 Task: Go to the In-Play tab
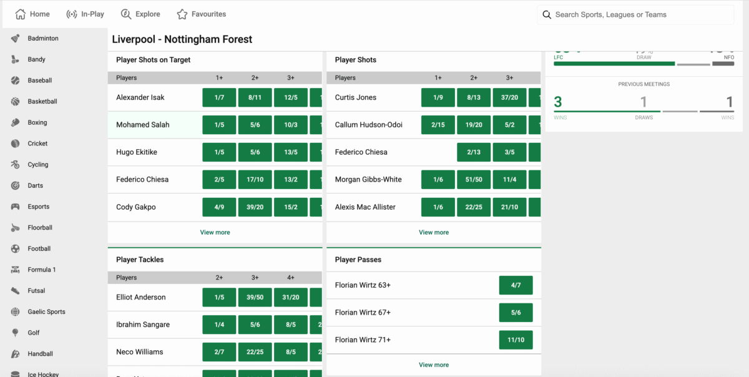pos(86,14)
